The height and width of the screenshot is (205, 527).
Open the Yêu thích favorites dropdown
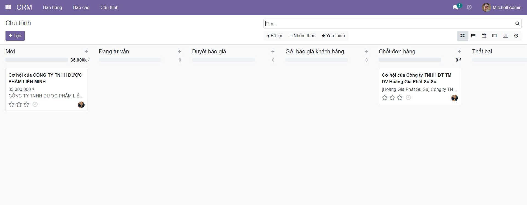(x=333, y=36)
